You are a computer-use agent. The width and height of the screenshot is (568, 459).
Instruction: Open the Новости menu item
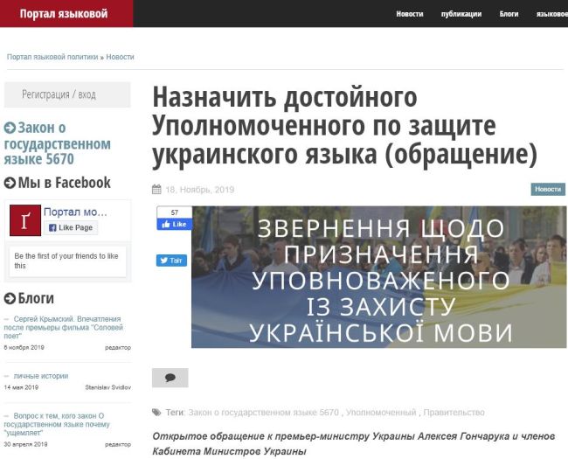pyautogui.click(x=409, y=14)
